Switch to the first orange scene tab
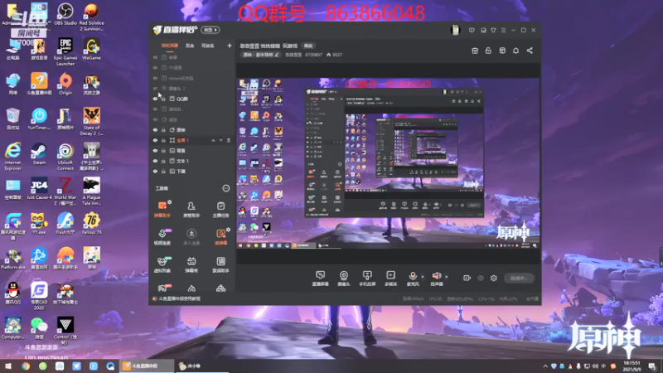This screenshot has height=373, width=663. point(170,46)
